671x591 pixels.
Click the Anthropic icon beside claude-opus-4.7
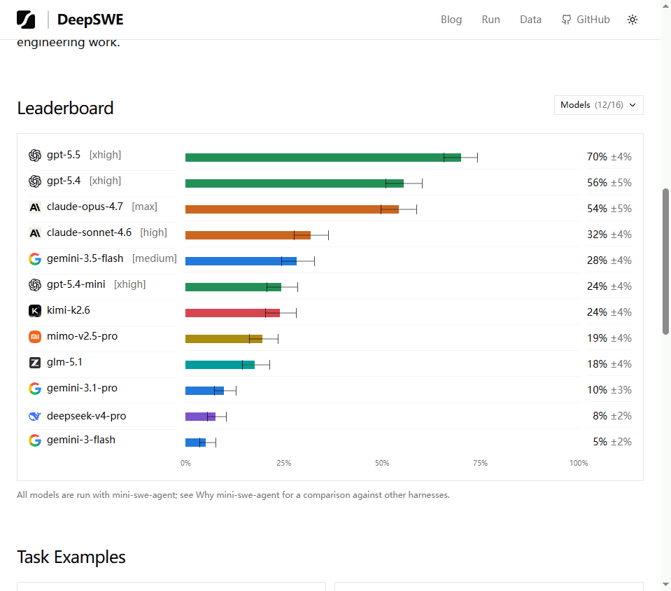pos(35,207)
